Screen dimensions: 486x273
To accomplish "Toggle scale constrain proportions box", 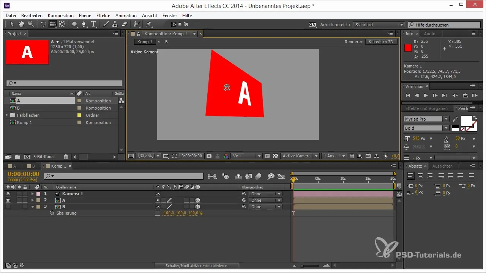I will (158, 213).
